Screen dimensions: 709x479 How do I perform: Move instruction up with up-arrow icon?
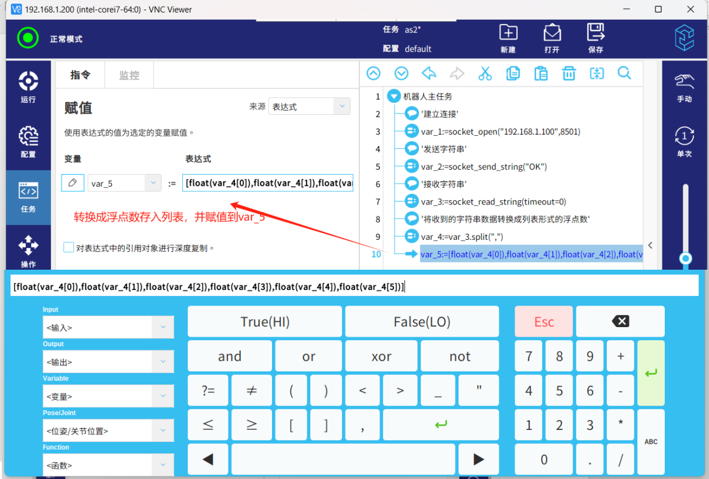coord(373,74)
